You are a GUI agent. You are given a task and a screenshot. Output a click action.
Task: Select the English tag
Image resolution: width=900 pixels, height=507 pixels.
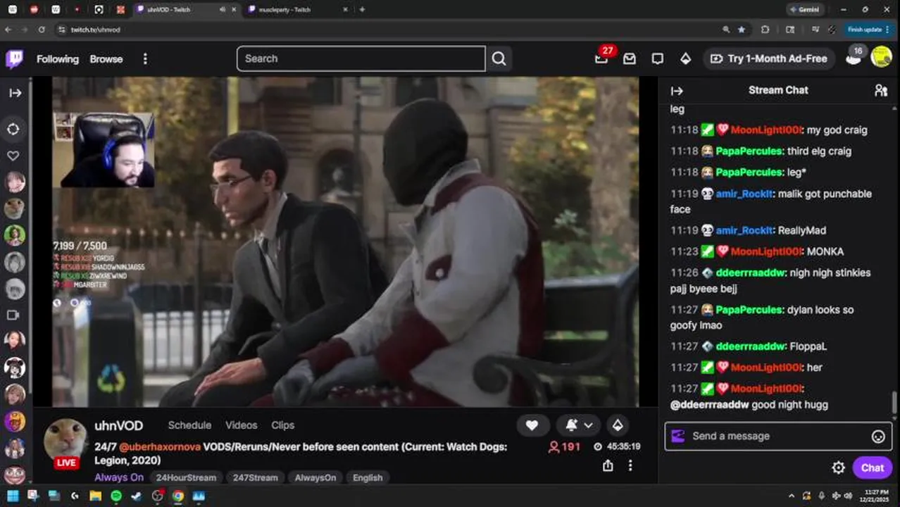pyautogui.click(x=368, y=477)
